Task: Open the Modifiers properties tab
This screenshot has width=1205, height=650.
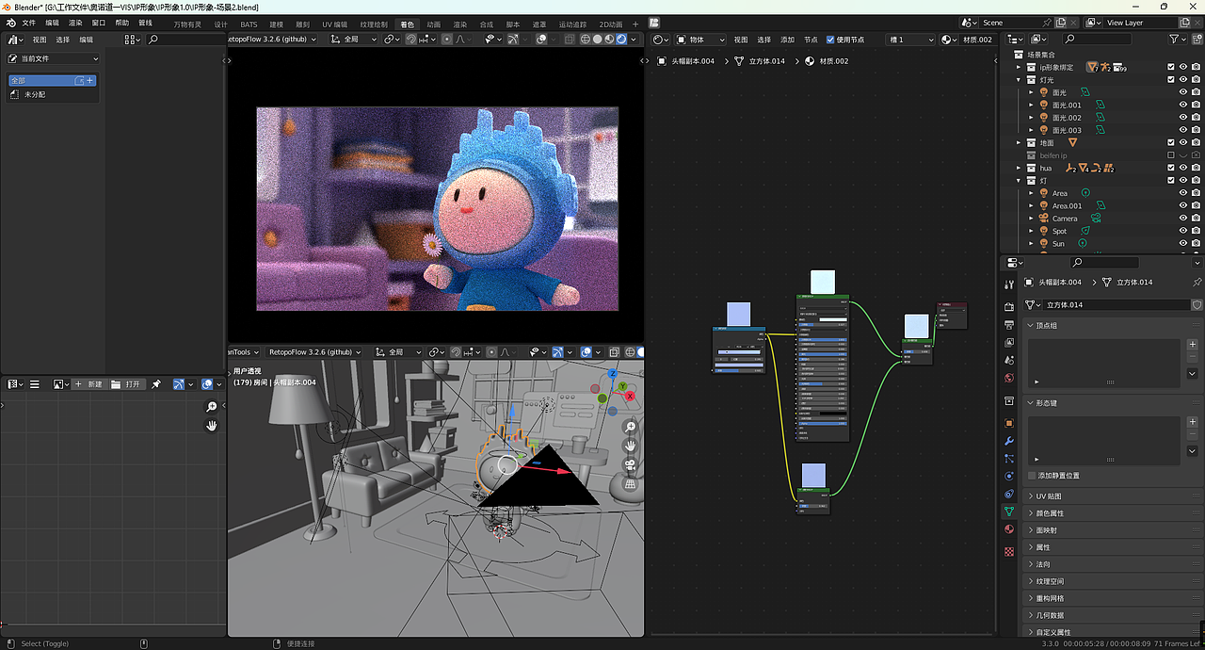Action: point(1009,441)
